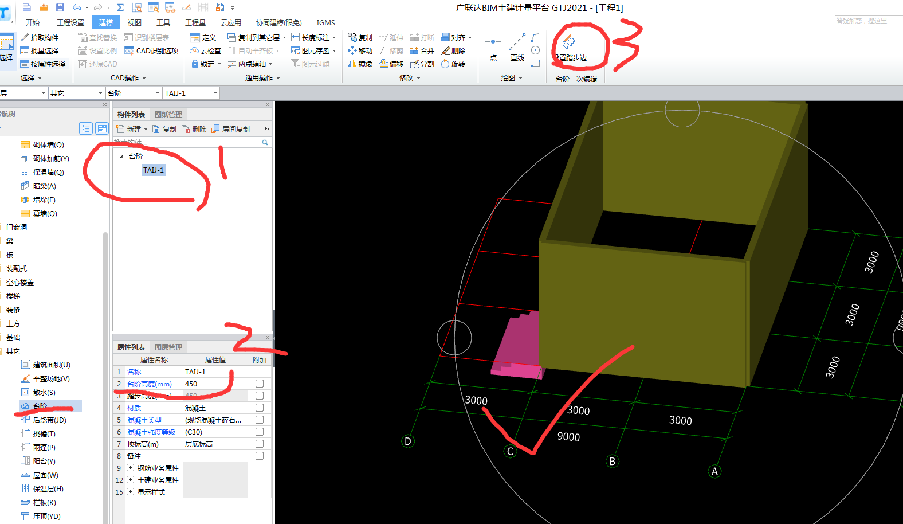The height and width of the screenshot is (524, 903).
Task: Click the save icon in quick access bar
Action: click(60, 7)
